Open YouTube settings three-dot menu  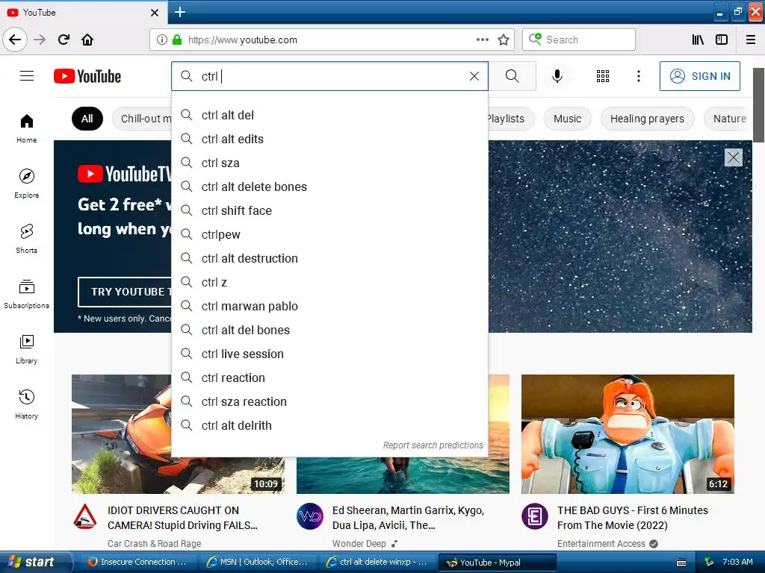click(639, 76)
